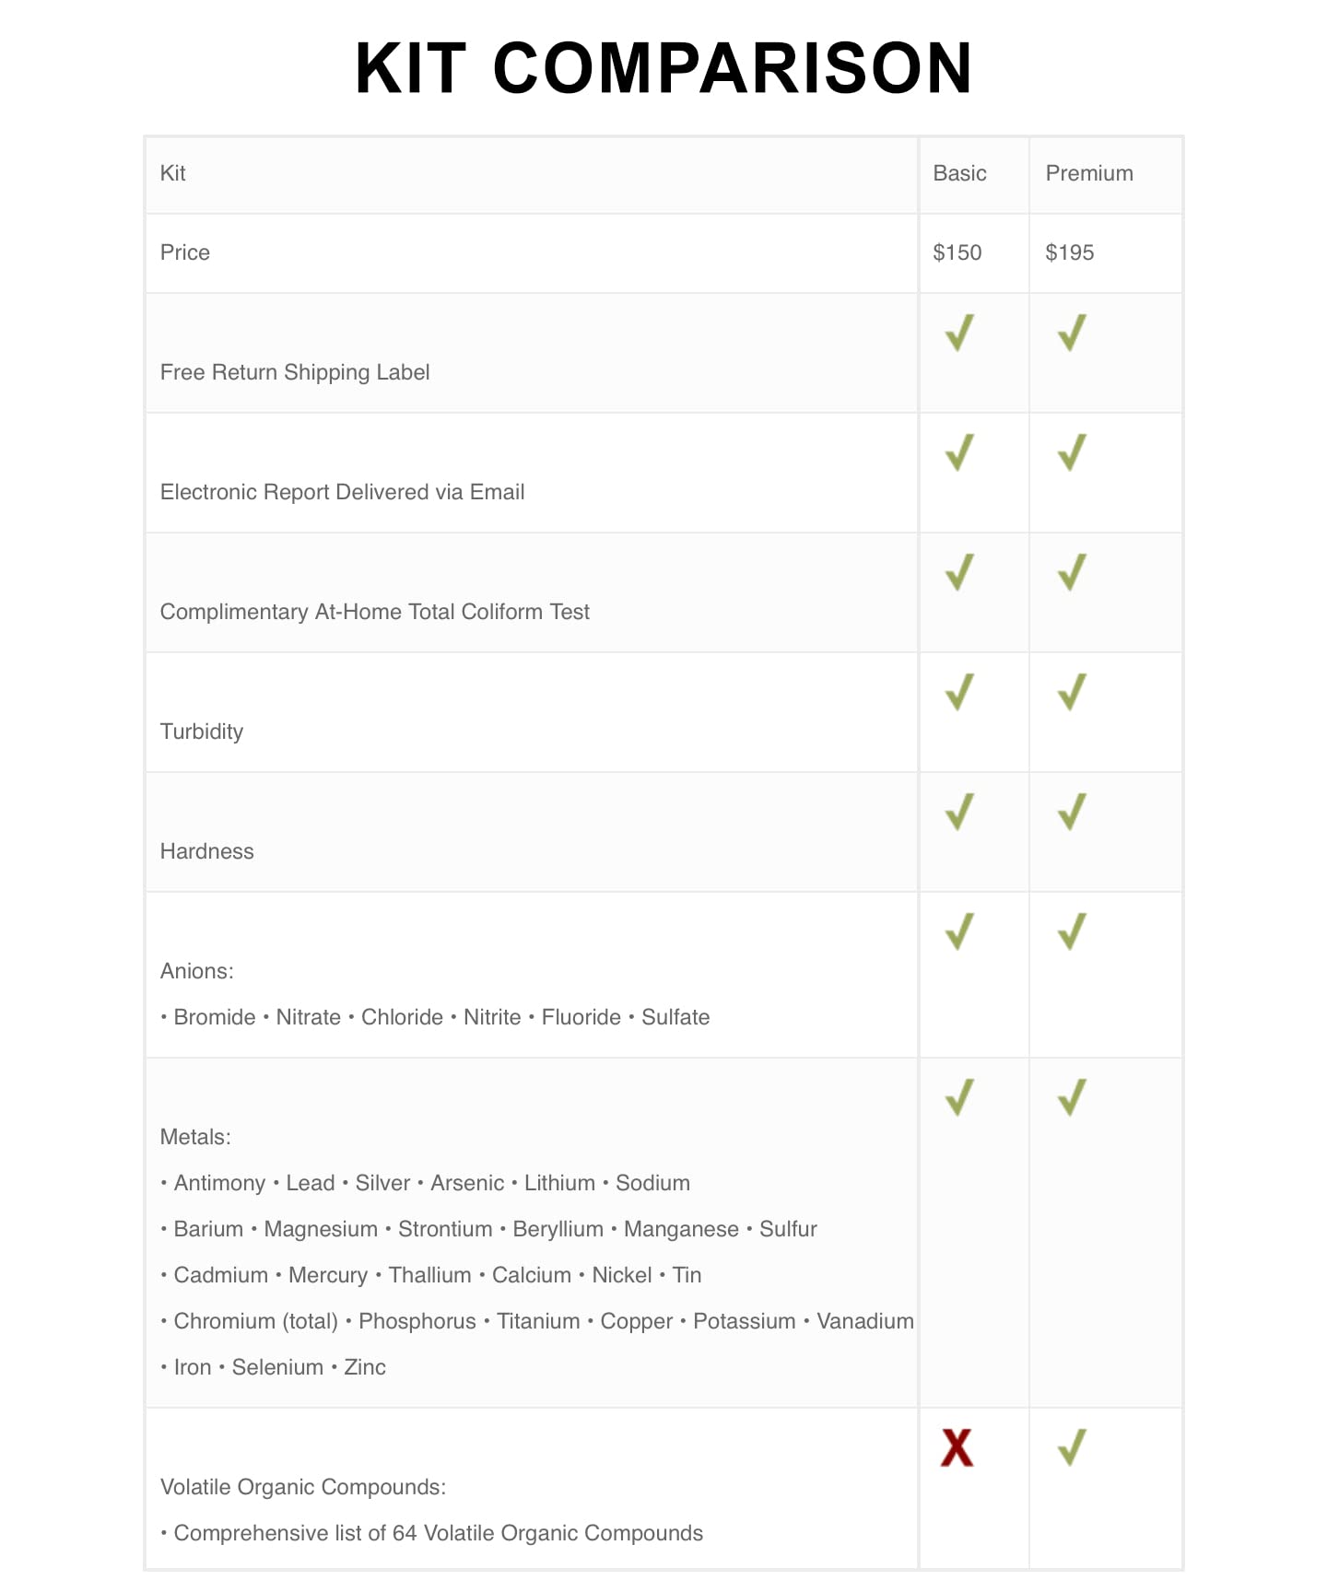Click the Electronic Report Delivered via Email text
The height and width of the screenshot is (1592, 1327).
click(342, 492)
